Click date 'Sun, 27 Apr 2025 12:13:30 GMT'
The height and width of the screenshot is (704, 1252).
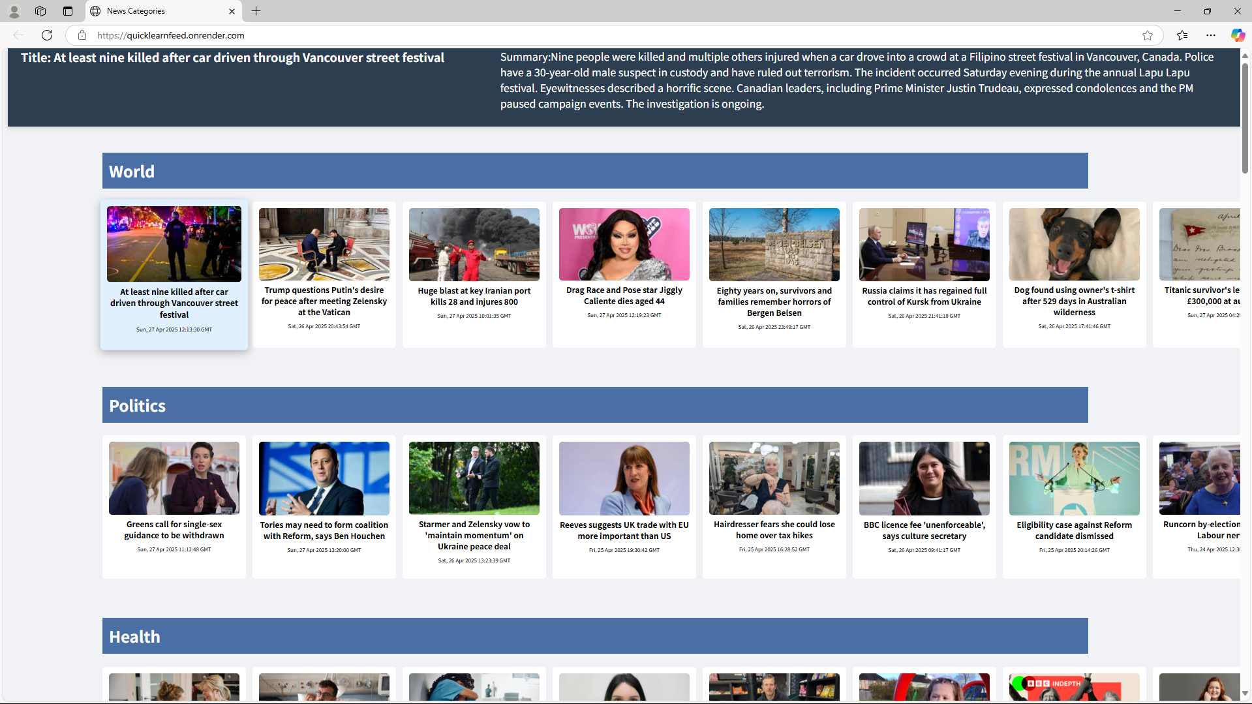(x=174, y=329)
